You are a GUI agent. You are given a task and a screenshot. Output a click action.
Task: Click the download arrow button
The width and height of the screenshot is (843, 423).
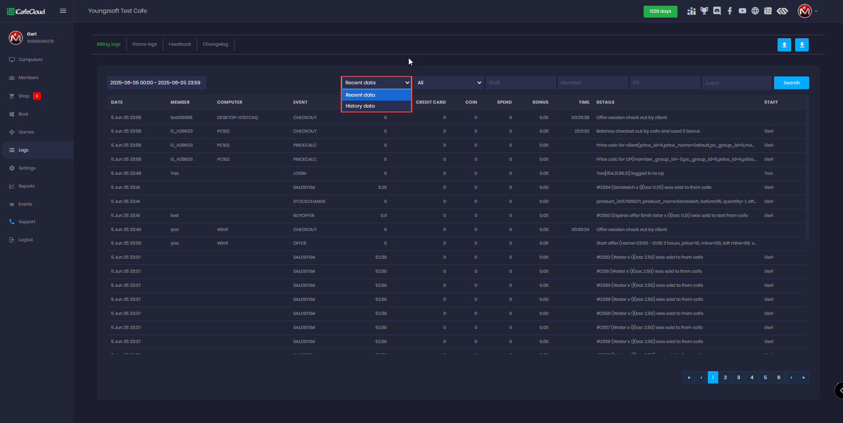(x=802, y=45)
